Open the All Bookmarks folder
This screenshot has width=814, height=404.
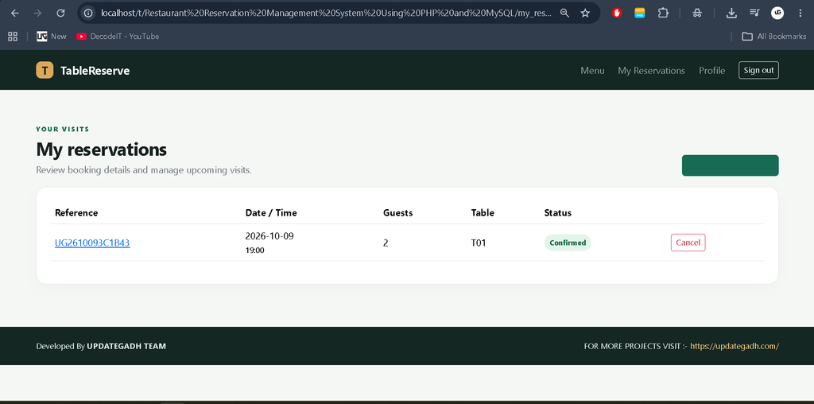(x=774, y=37)
